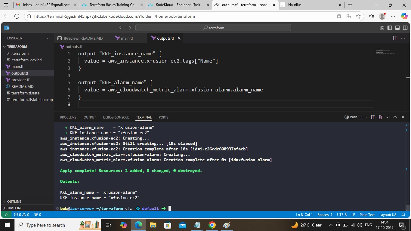Maximize the panel with the up chevron
The height and width of the screenshot is (231, 411).
pos(395,117)
